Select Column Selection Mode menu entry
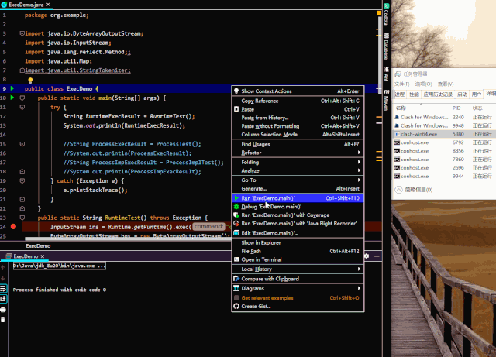The width and height of the screenshot is (496, 357). point(298,135)
